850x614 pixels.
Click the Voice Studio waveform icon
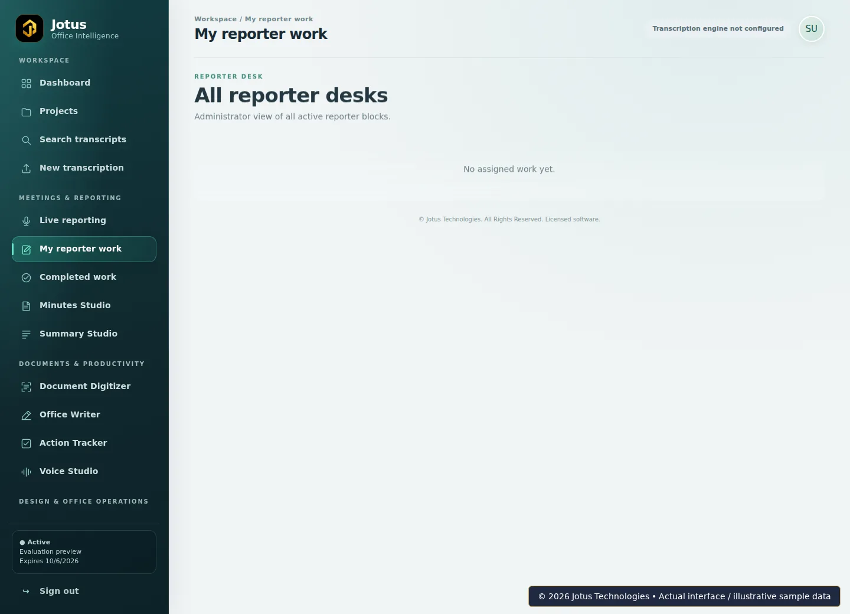coord(26,472)
